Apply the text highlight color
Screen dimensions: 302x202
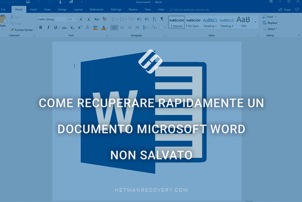(x=95, y=28)
